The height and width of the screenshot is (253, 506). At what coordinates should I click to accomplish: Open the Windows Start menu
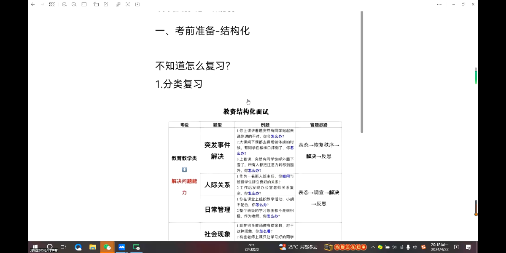(35, 247)
